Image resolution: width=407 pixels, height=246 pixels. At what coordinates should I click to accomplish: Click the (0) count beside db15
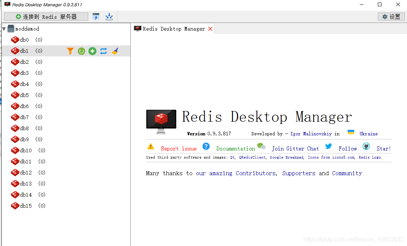pos(42,206)
